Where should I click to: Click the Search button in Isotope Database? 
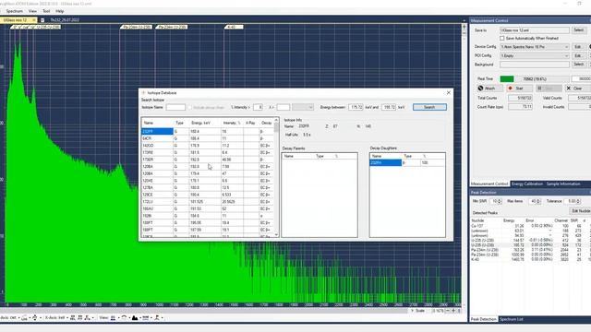pos(429,107)
